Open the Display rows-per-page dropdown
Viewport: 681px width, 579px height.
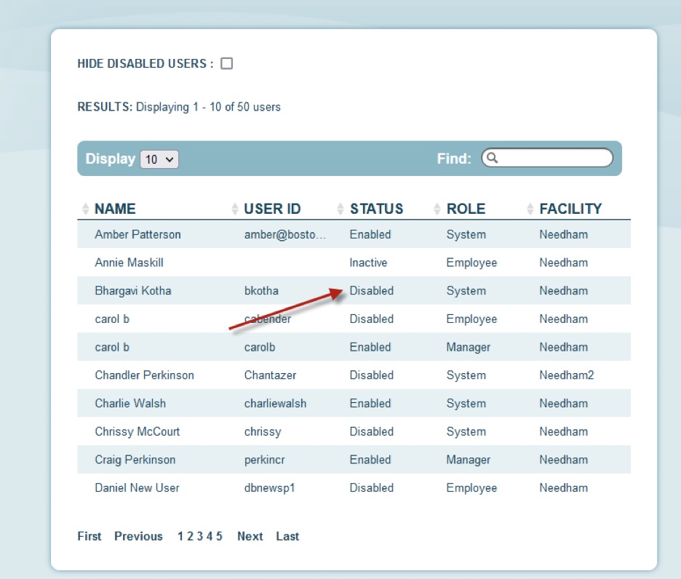pyautogui.click(x=159, y=159)
